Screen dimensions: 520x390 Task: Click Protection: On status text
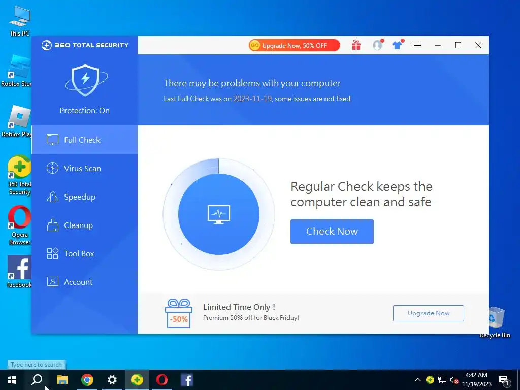click(85, 110)
